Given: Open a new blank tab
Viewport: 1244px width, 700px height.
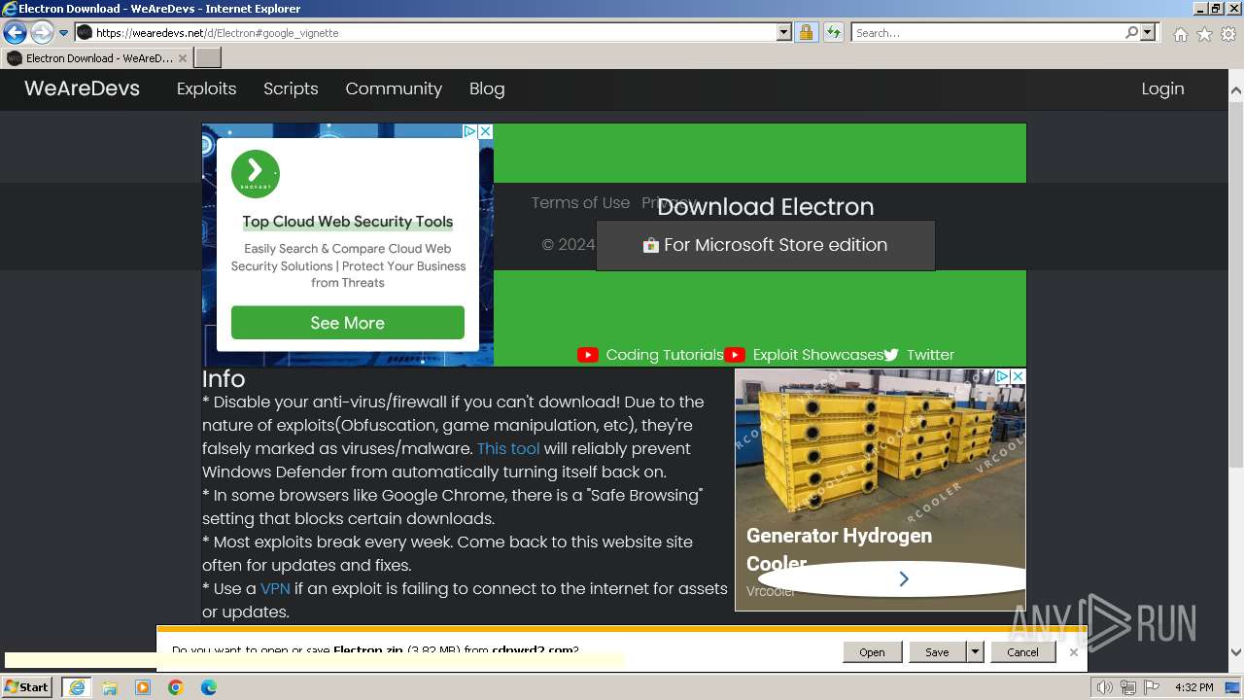Looking at the screenshot, I should (x=208, y=58).
